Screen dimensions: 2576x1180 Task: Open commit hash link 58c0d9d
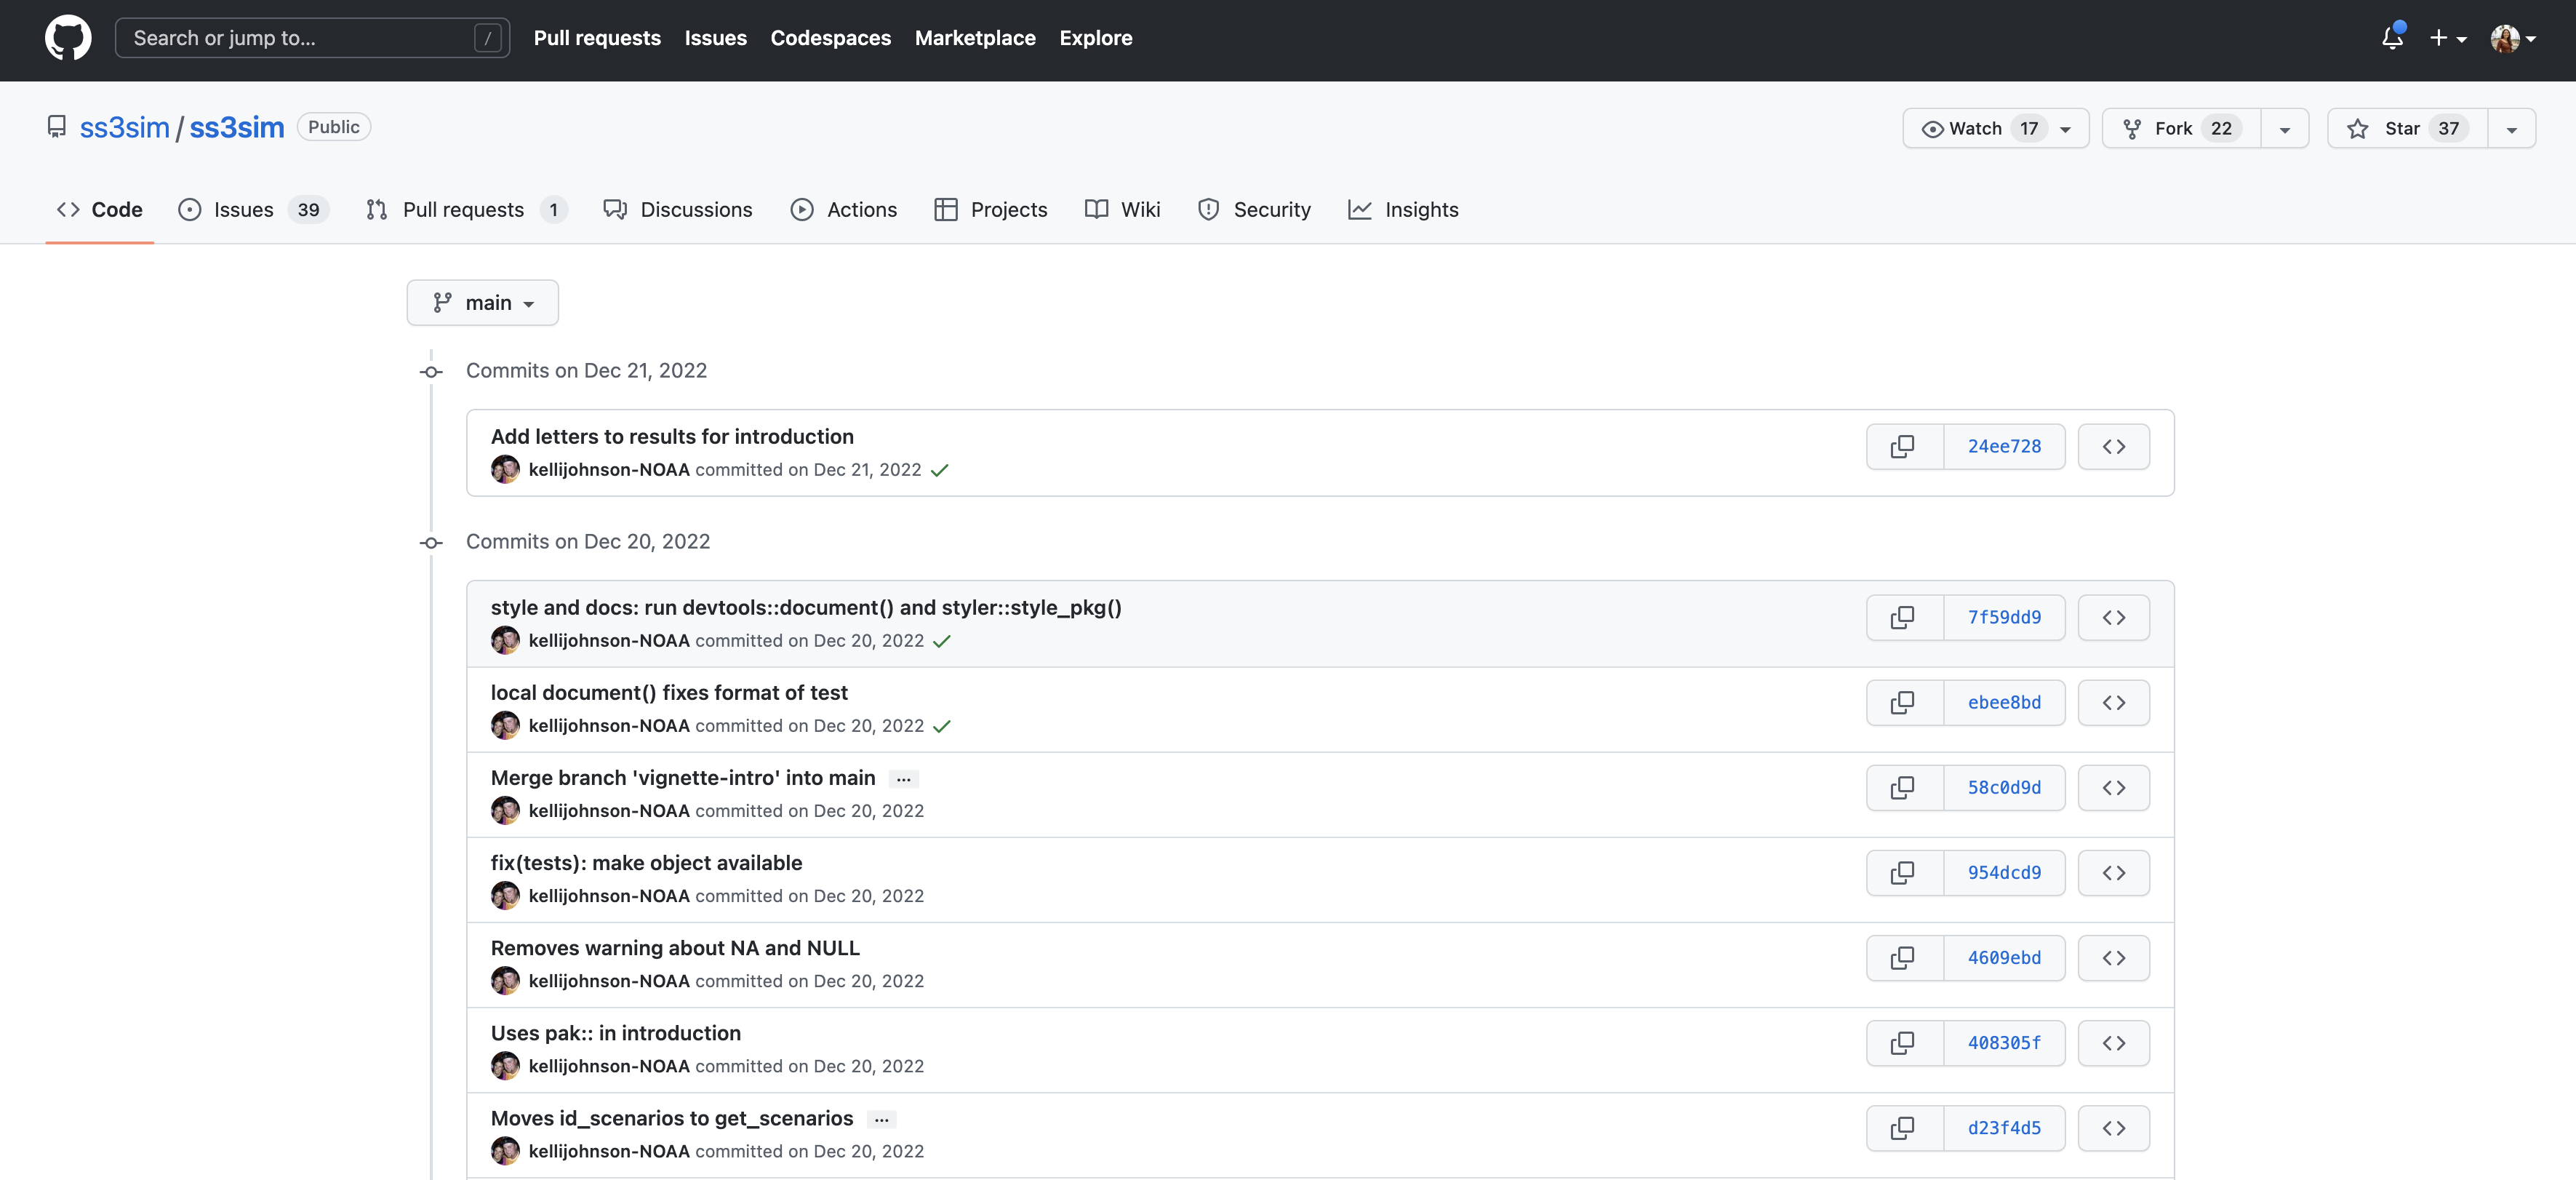[2003, 788]
